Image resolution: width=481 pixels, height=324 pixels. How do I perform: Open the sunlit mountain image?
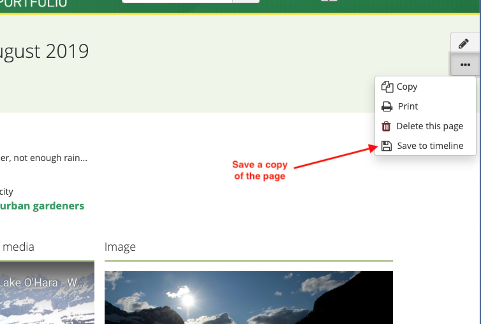(x=249, y=297)
